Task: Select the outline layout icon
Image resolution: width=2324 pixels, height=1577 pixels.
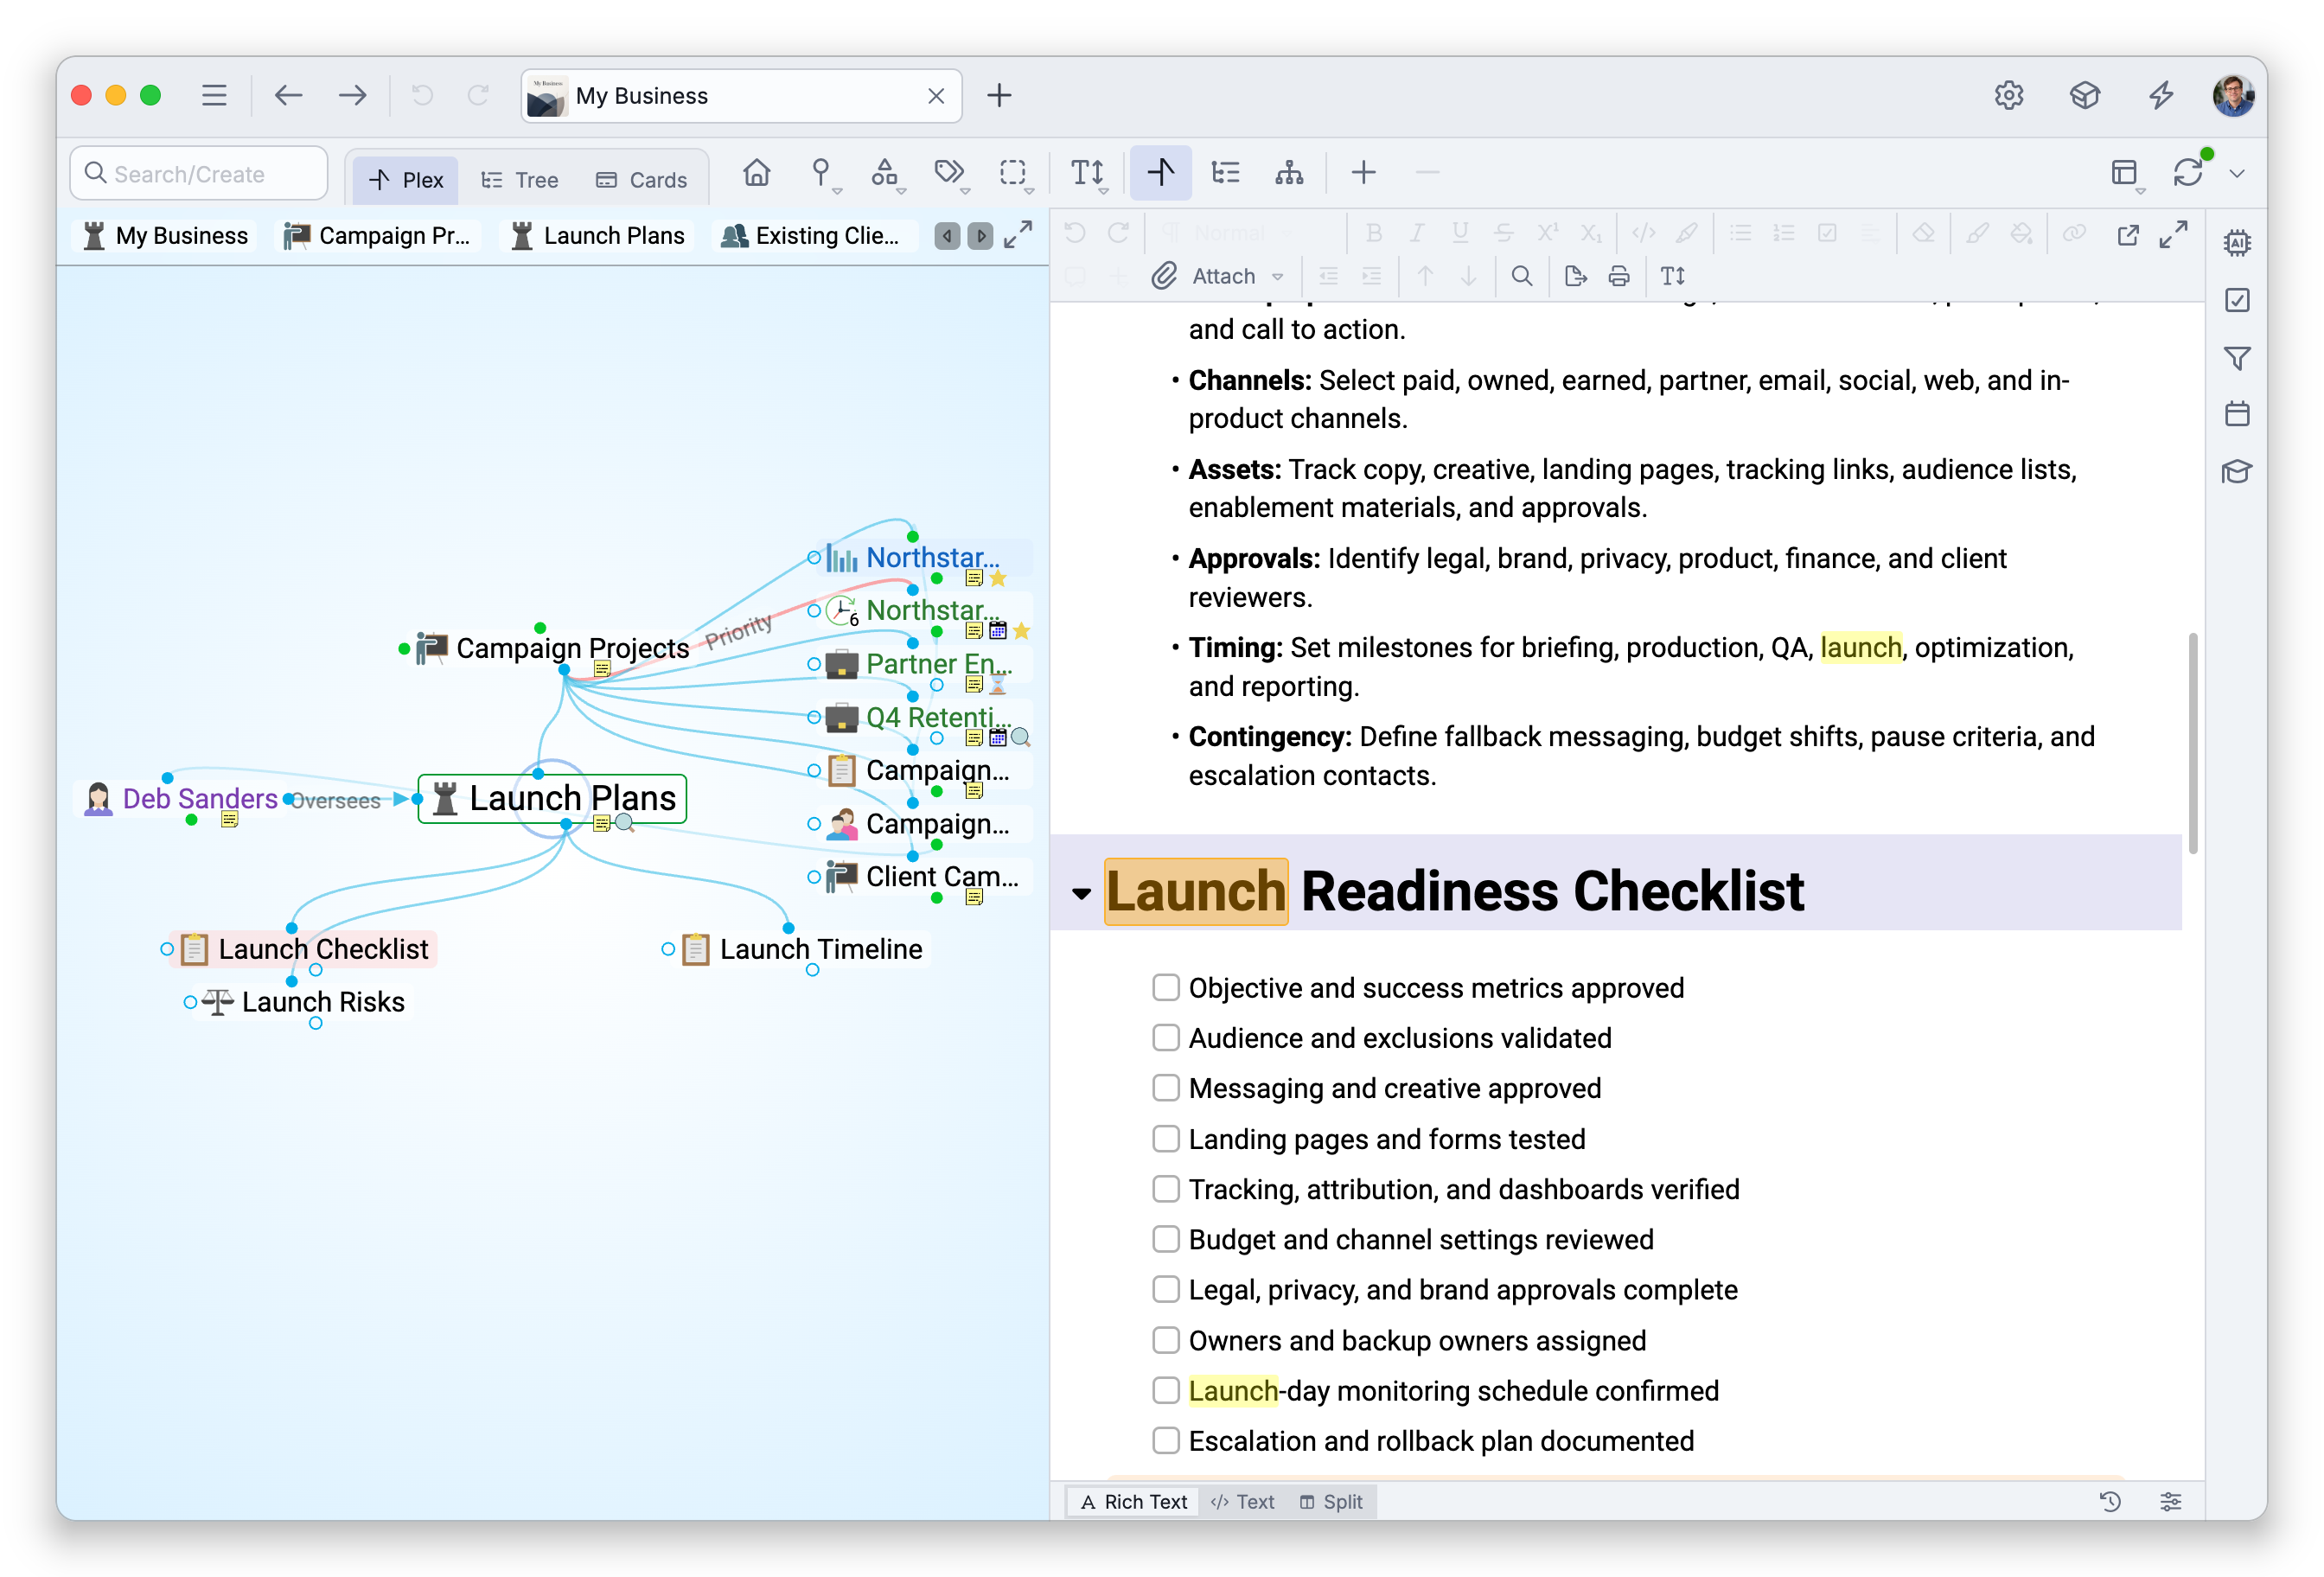Action: (1225, 173)
